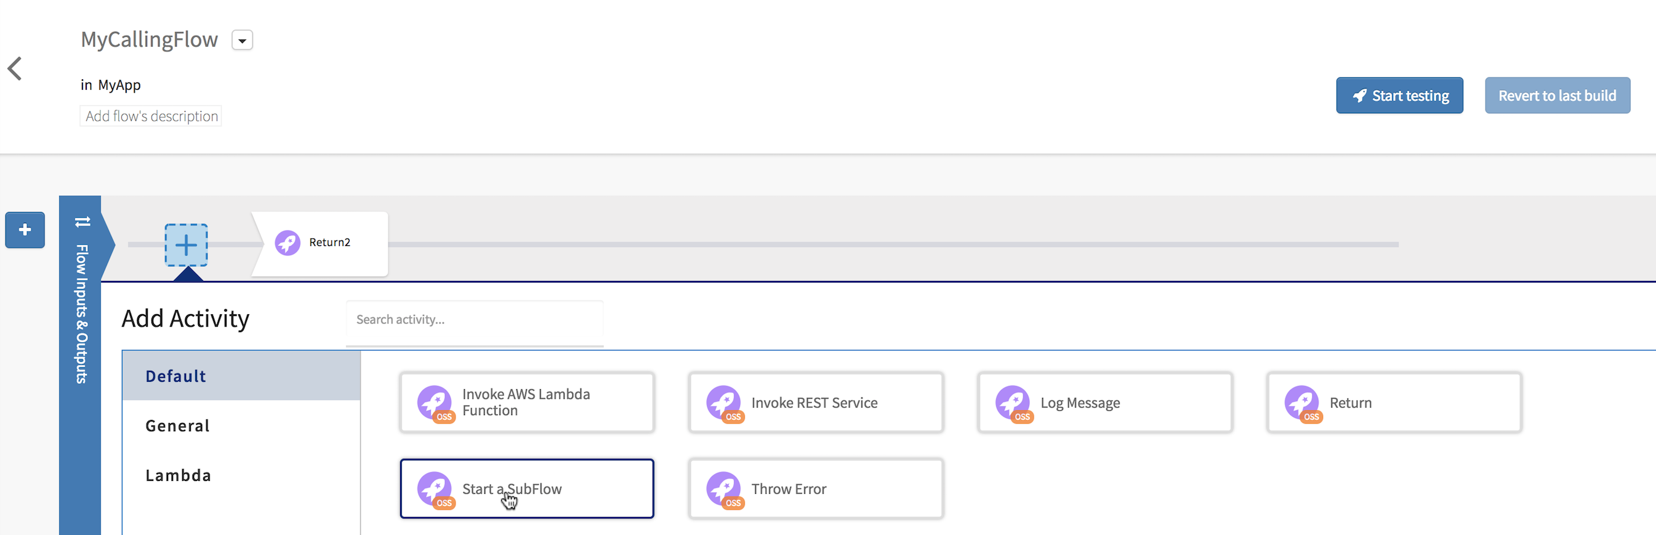The image size is (1656, 535).
Task: Switch to the General category
Action: pyautogui.click(x=178, y=426)
